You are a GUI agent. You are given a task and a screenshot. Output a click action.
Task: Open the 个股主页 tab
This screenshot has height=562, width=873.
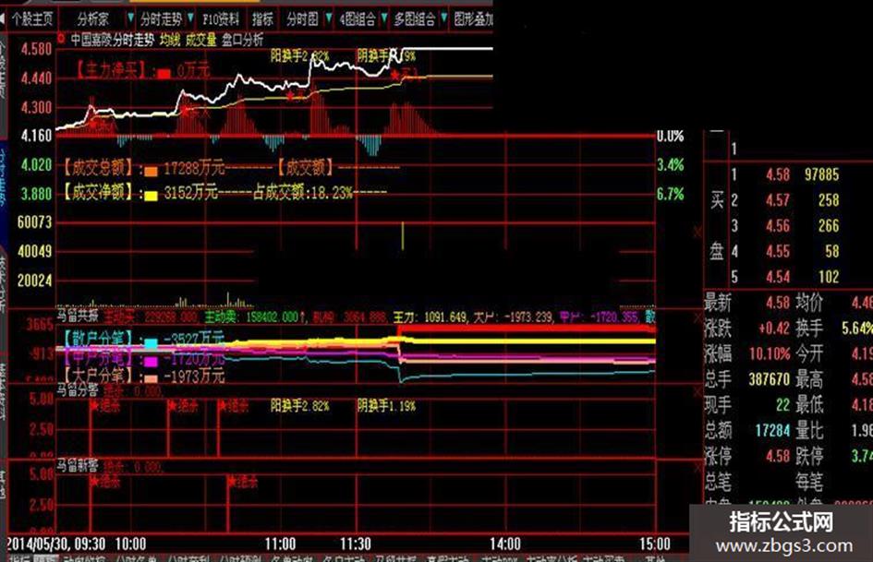coord(32,19)
